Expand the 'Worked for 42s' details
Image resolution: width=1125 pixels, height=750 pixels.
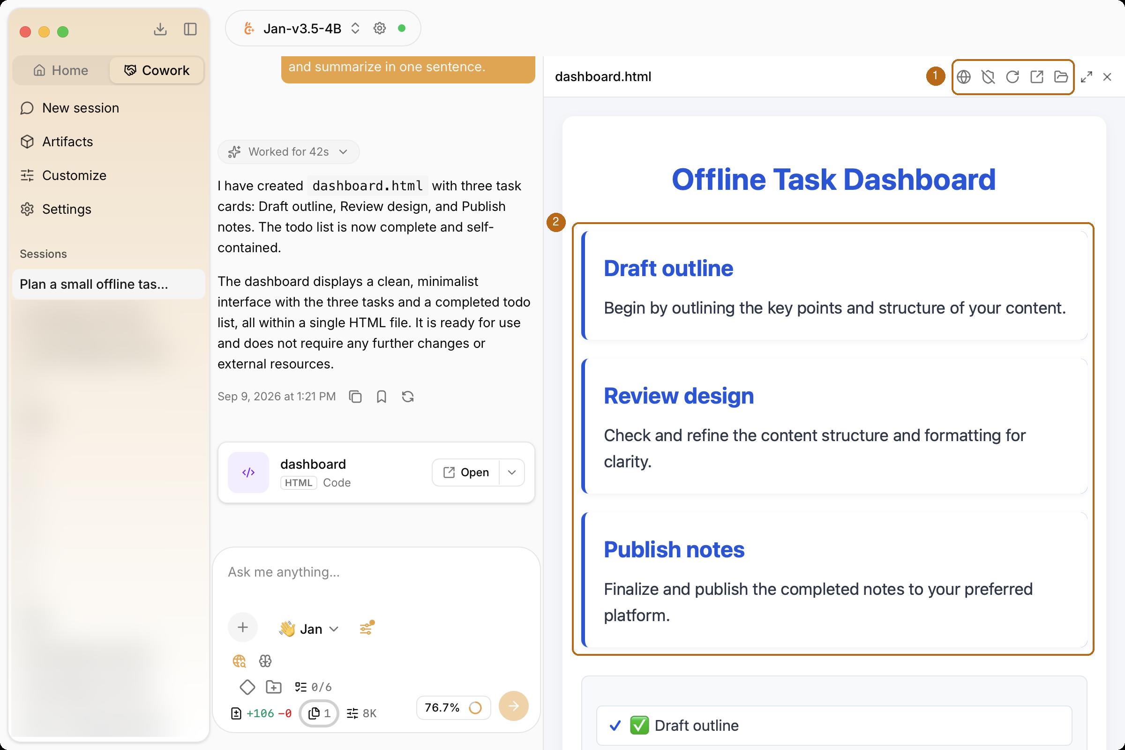[x=288, y=151]
